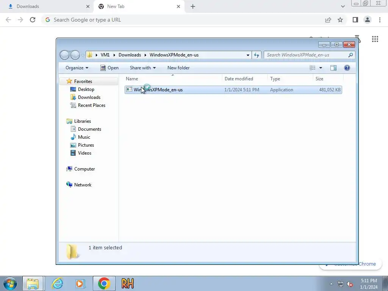Expand arrow after Downloads breadcrumb
This screenshot has width=388, height=291.
[145, 55]
